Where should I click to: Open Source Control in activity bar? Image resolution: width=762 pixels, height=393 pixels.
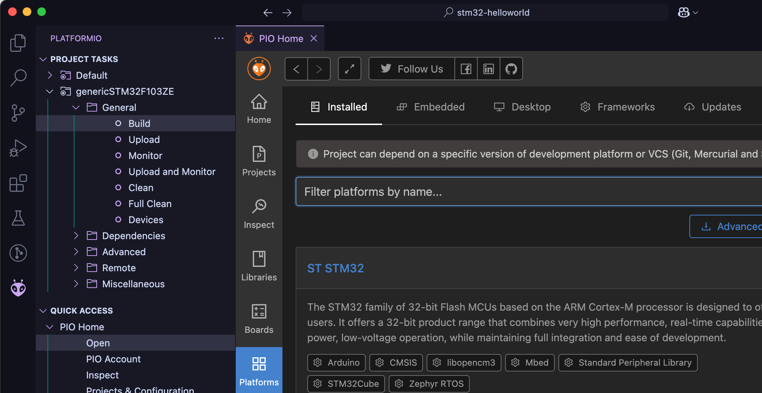[x=18, y=113]
